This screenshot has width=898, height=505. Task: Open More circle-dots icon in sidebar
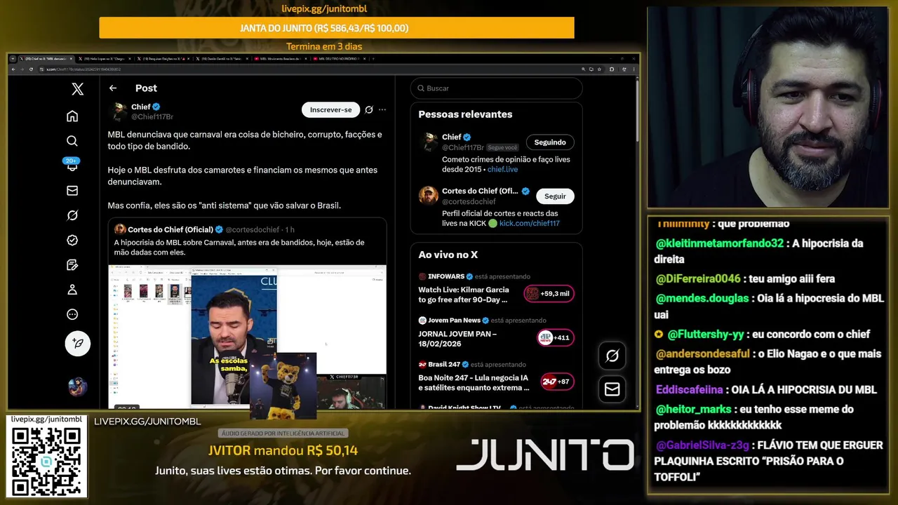point(72,314)
